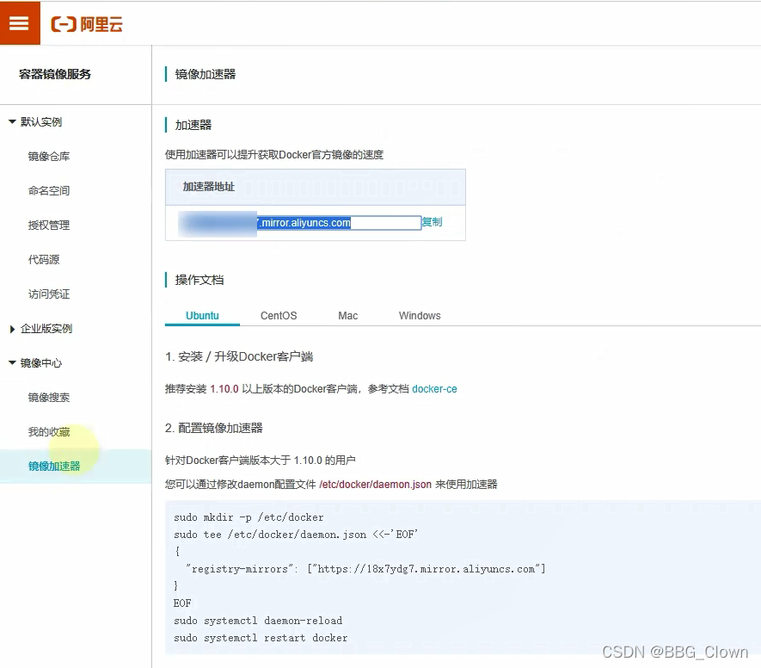Click the registry-mirrors line in code block
Viewport: 761px width, 668px height.
click(365, 569)
